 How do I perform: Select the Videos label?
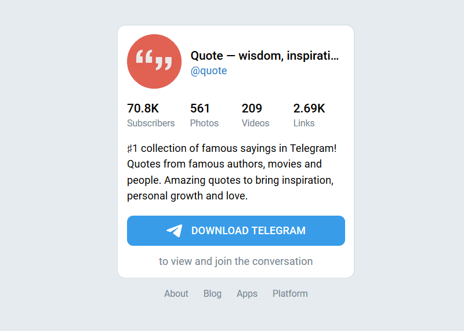tap(255, 123)
